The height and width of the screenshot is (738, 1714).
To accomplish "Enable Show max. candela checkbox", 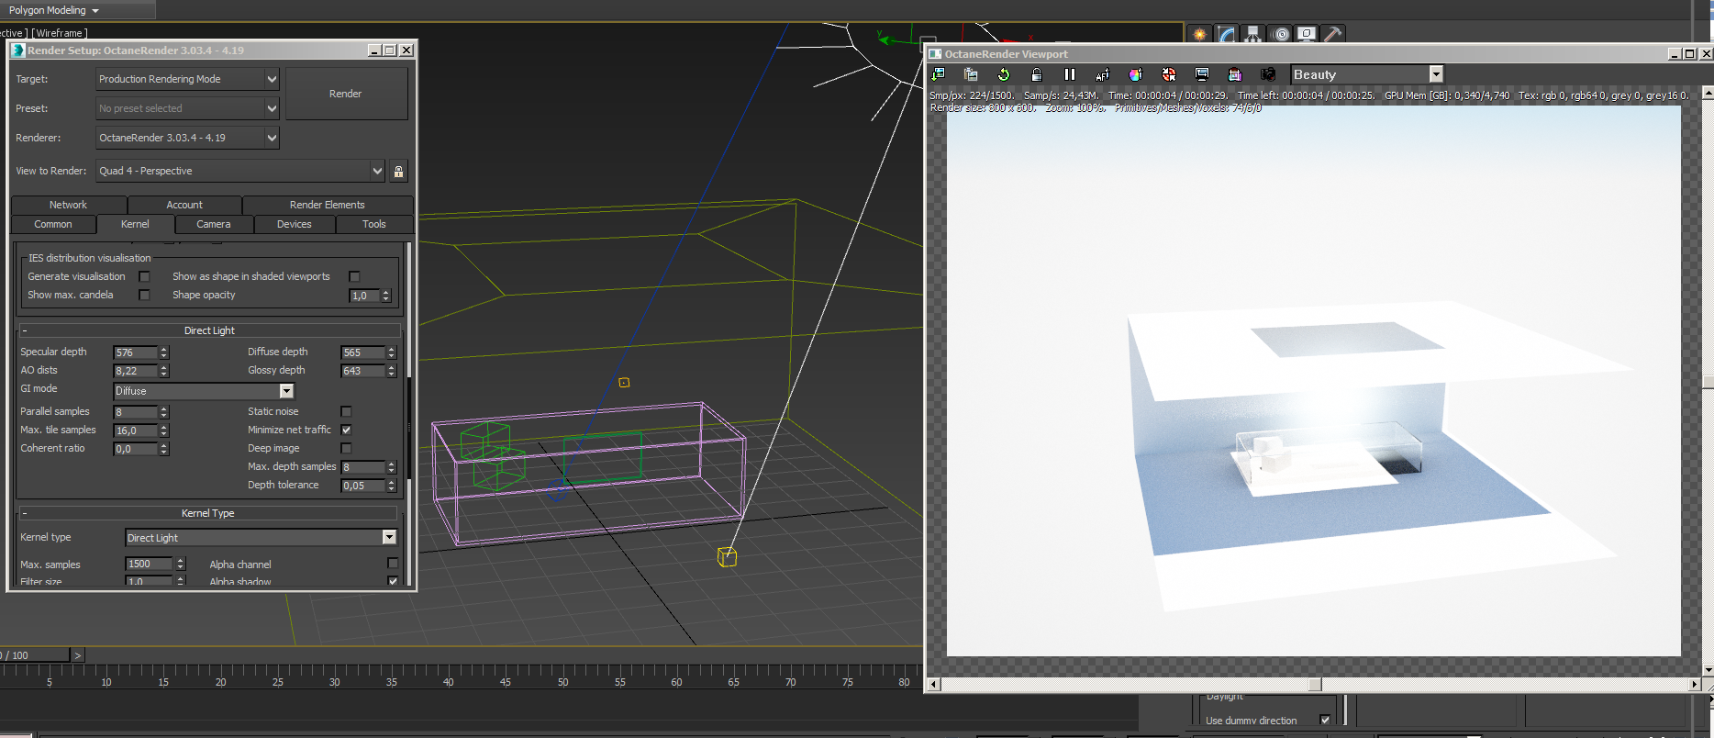I will click(144, 295).
